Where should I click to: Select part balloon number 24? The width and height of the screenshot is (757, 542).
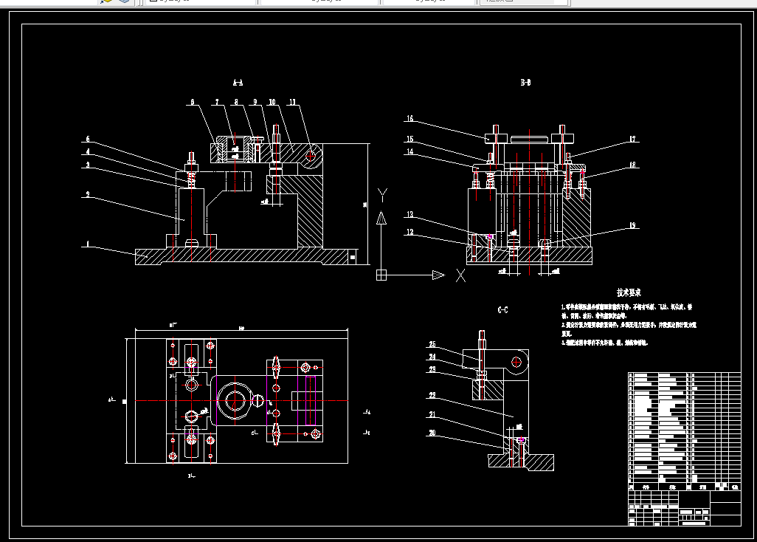[432, 357]
